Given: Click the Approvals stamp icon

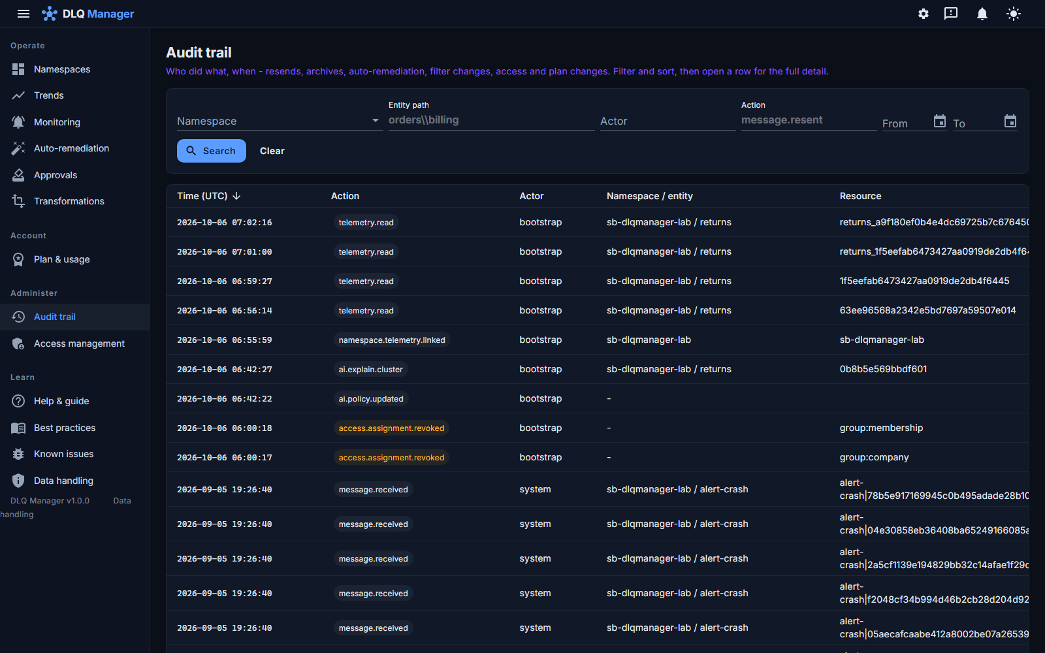Looking at the screenshot, I should pyautogui.click(x=18, y=175).
